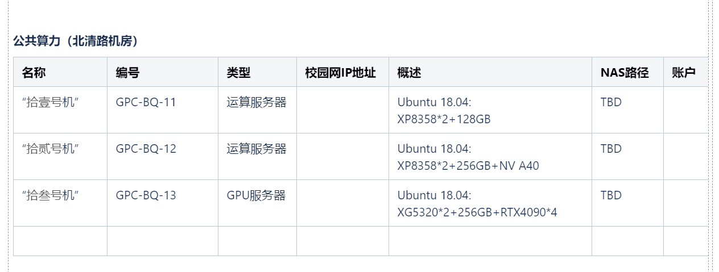Click the empty IP cell for GPC-BQ-11
Viewport: 719px width, 272px height.
[342, 110]
